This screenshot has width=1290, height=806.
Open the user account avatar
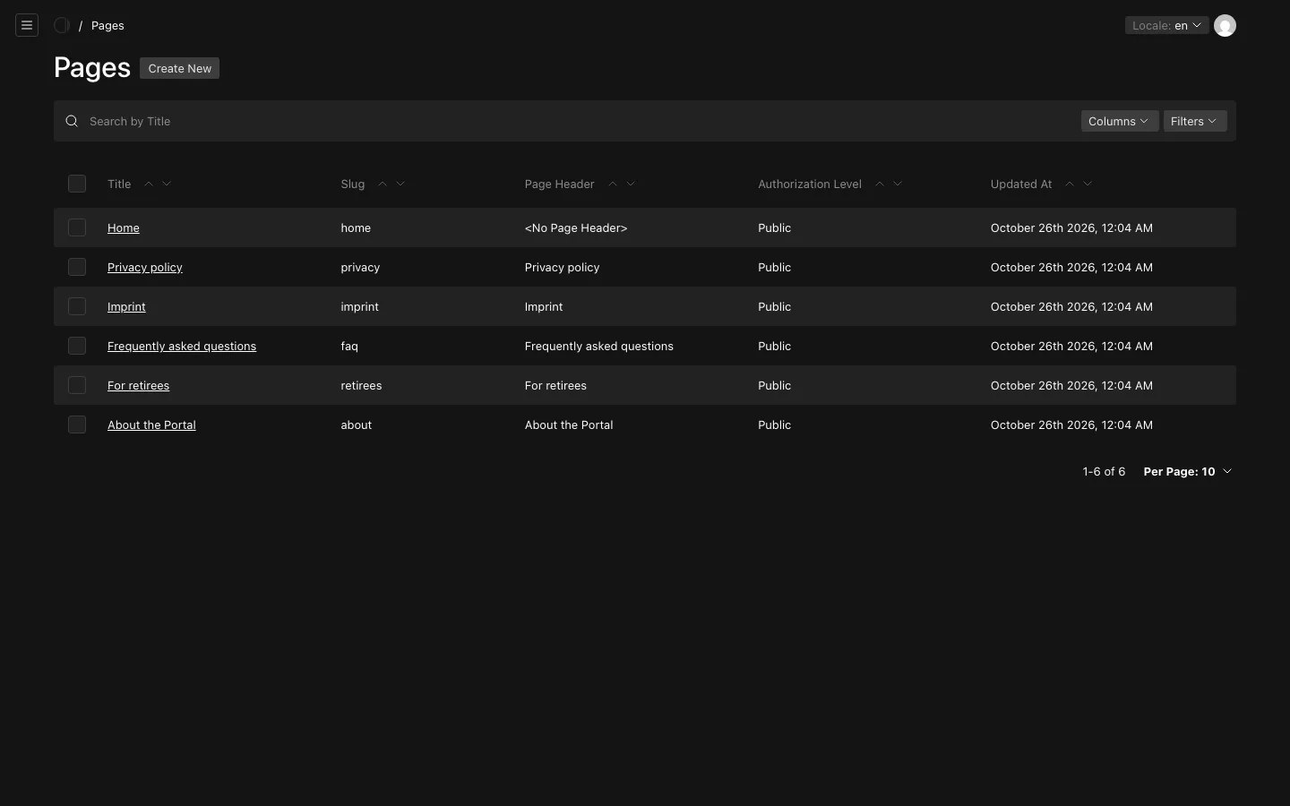coord(1225,25)
